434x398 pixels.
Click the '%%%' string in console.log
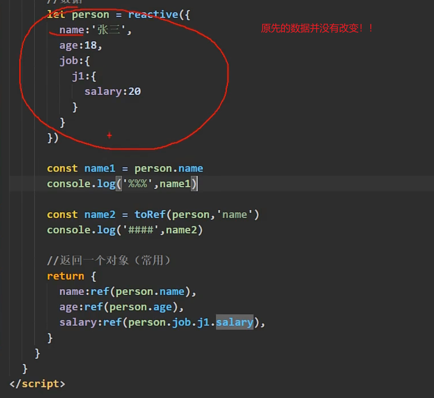click(138, 184)
